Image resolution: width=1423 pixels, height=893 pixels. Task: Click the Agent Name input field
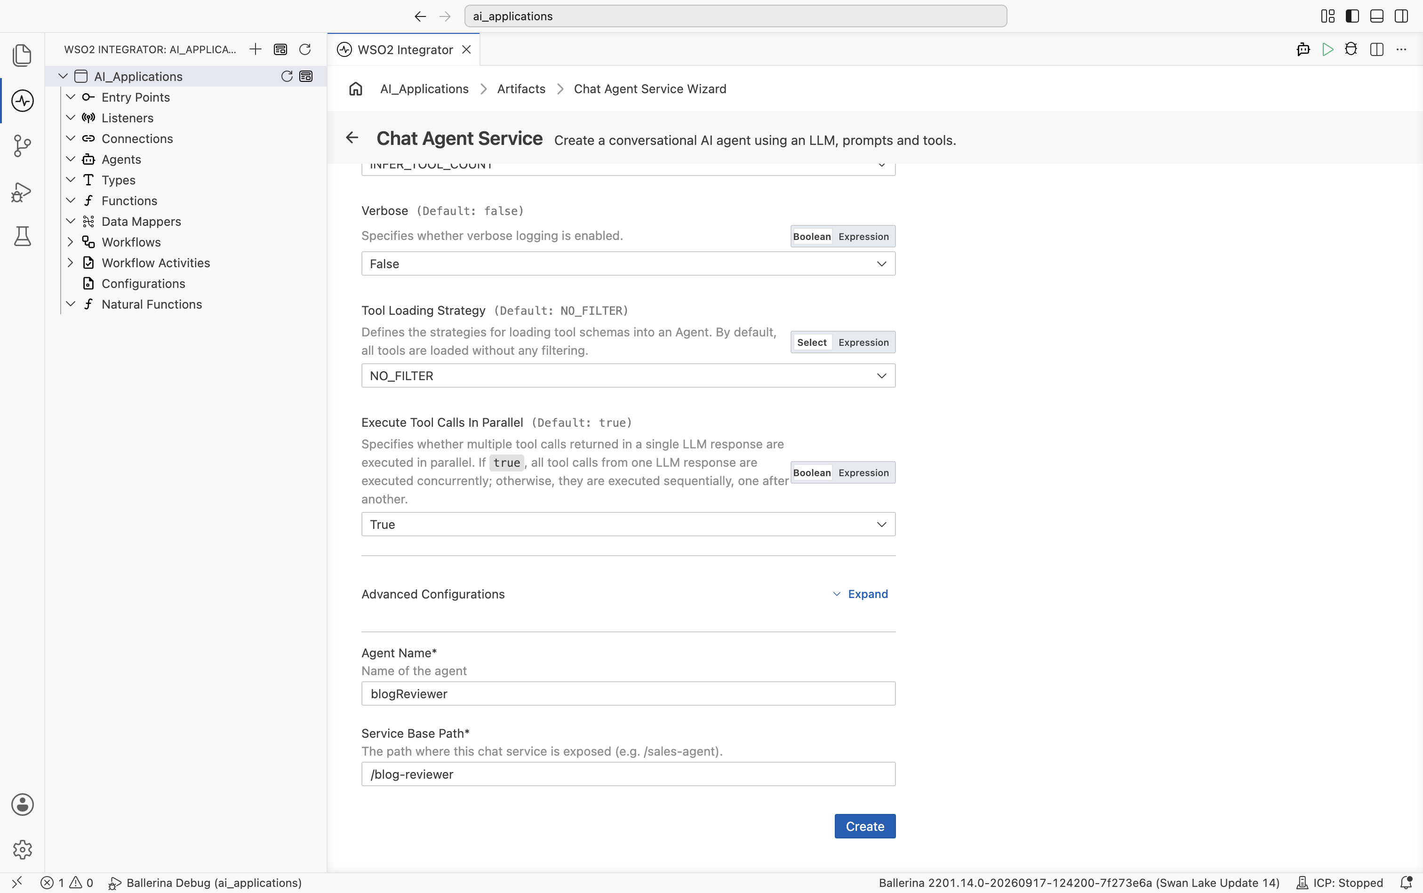click(628, 694)
